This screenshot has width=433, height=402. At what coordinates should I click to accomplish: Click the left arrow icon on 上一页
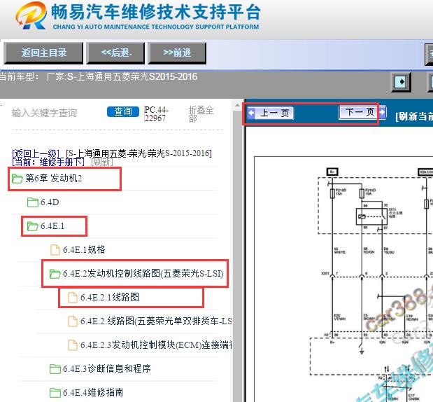click(251, 113)
